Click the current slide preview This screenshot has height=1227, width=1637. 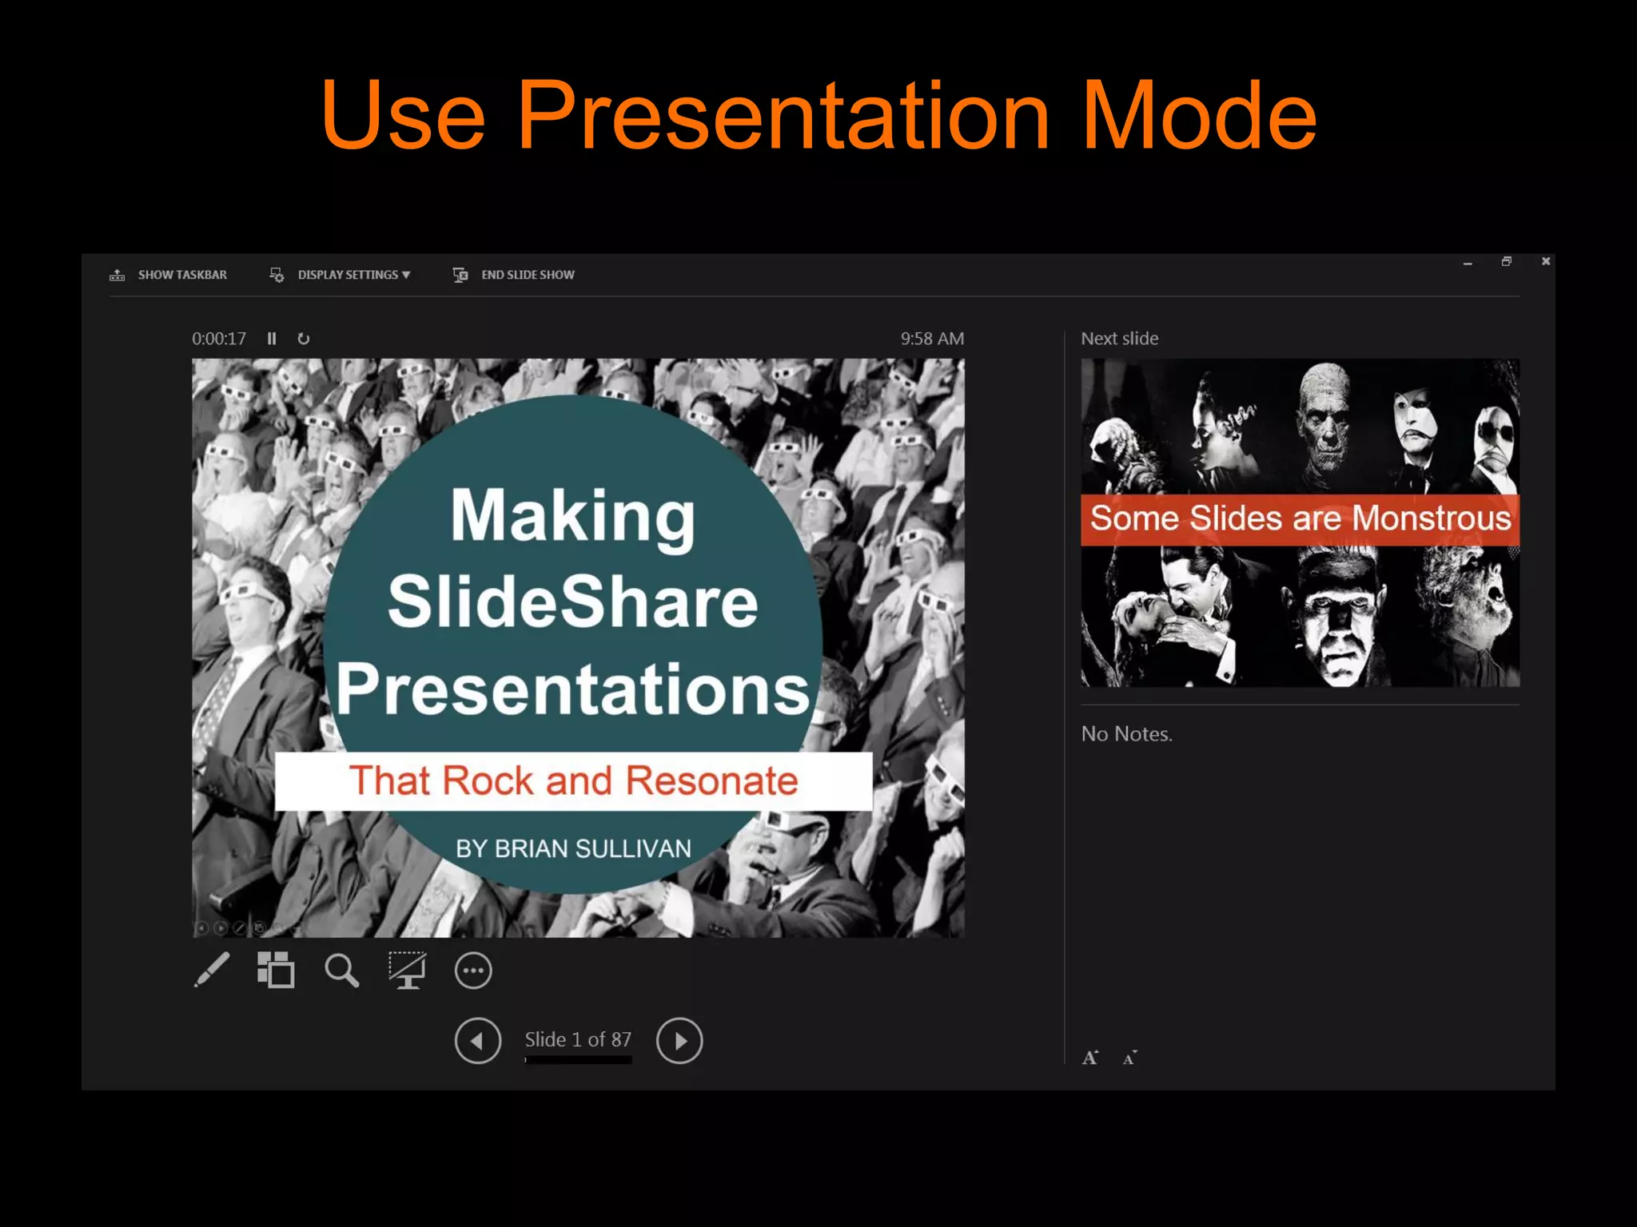click(x=578, y=647)
